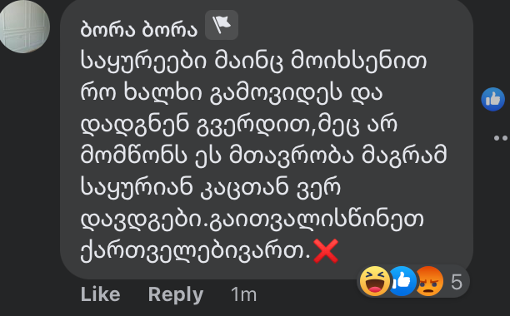Open the three-dot comment options menu
This screenshot has height=316, width=510.
point(501,138)
